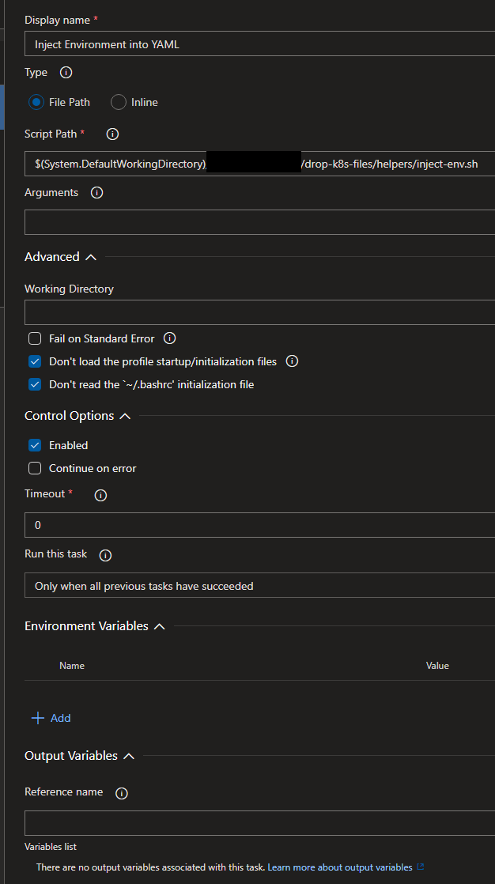Enable Fail on Standard Error checkbox
This screenshot has height=884, width=495.
pos(35,338)
